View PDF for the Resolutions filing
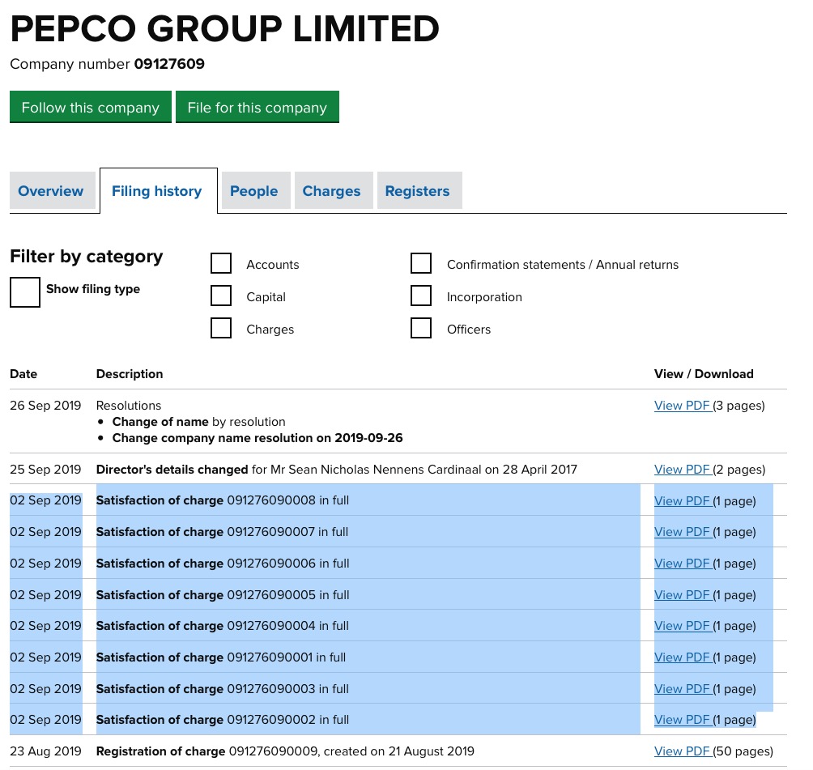Viewport: 813px width, 770px height. coord(682,406)
